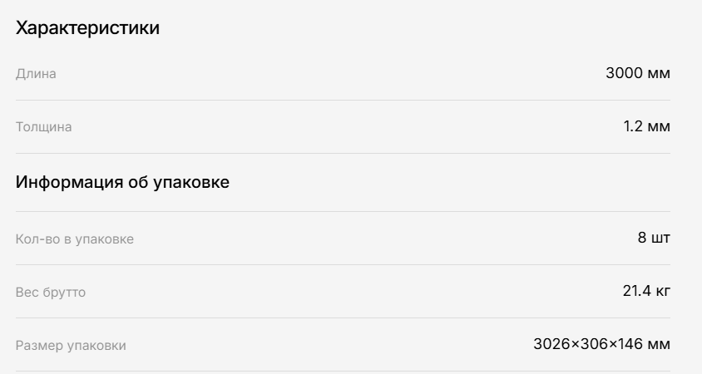Select the 'Вес брутто' label

[x=51, y=292]
